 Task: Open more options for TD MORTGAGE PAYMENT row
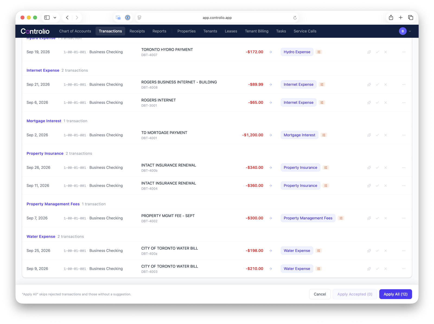tap(404, 135)
